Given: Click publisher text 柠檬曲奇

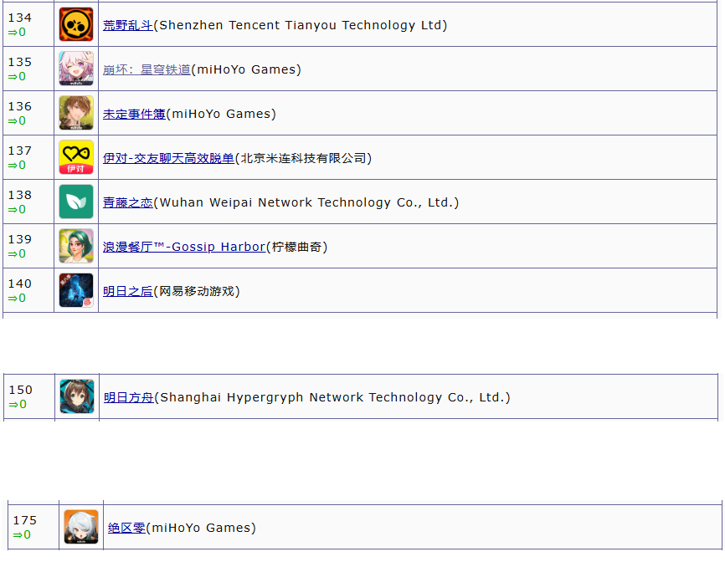Looking at the screenshot, I should [297, 247].
